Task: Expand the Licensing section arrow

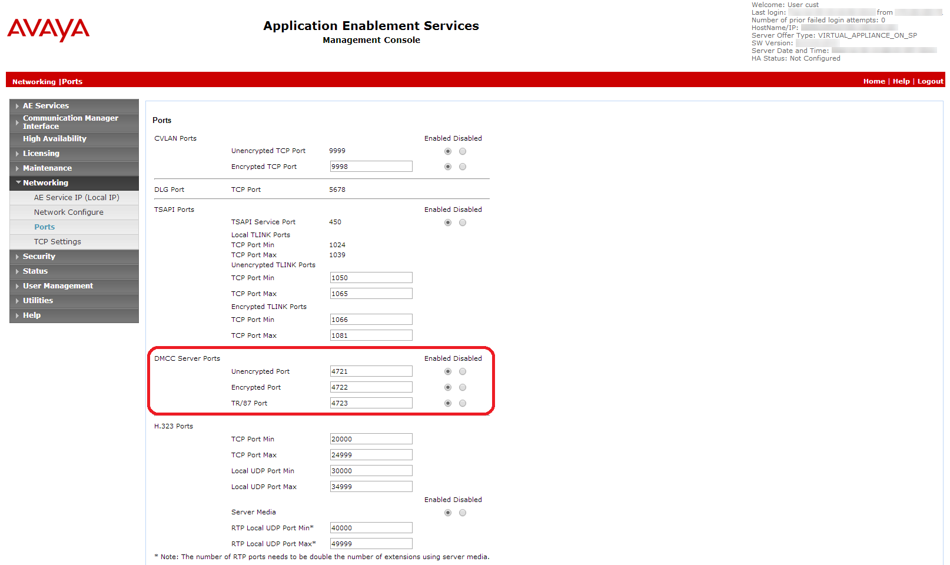Action: (17, 154)
